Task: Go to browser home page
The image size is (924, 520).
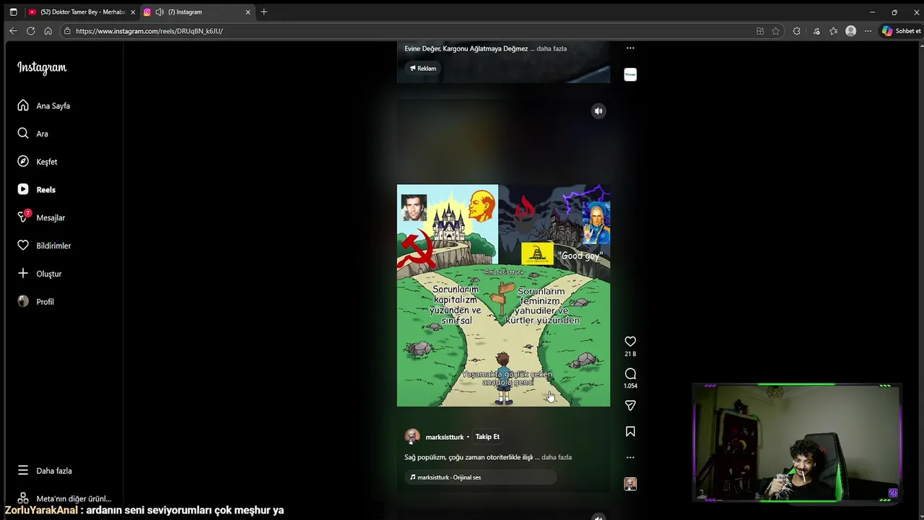Action: point(48,31)
